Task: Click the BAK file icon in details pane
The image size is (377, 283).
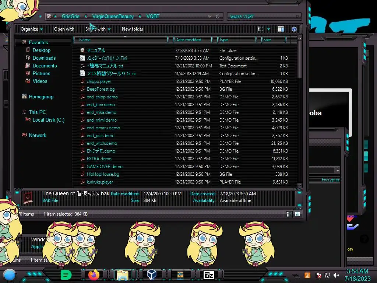Action: pyautogui.click(x=28, y=198)
